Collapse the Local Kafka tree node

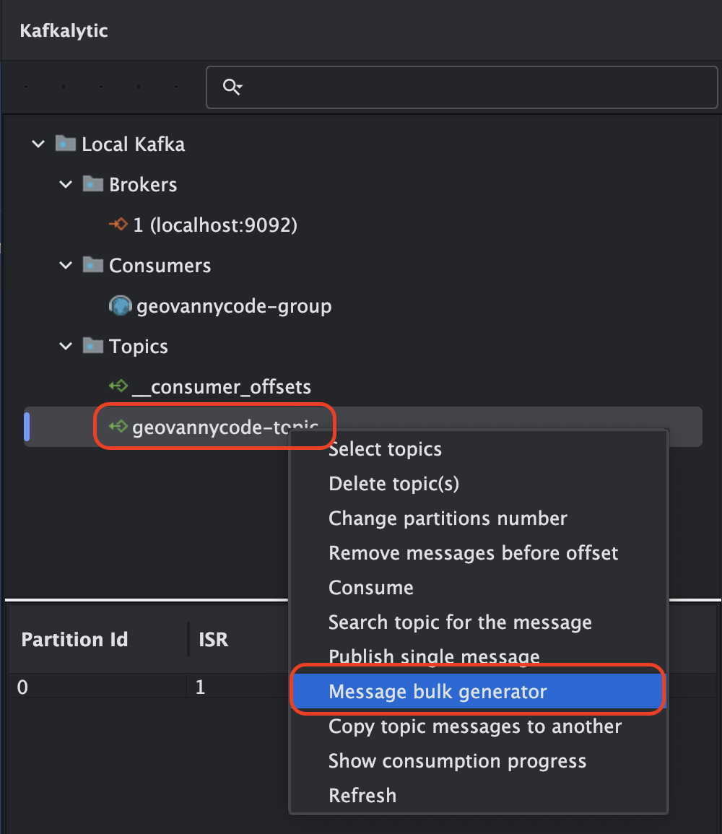(38, 144)
